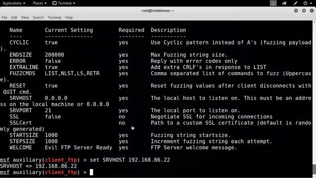Click the STARTSIZE option name
The width and height of the screenshot is (316, 178).
coord(24,135)
